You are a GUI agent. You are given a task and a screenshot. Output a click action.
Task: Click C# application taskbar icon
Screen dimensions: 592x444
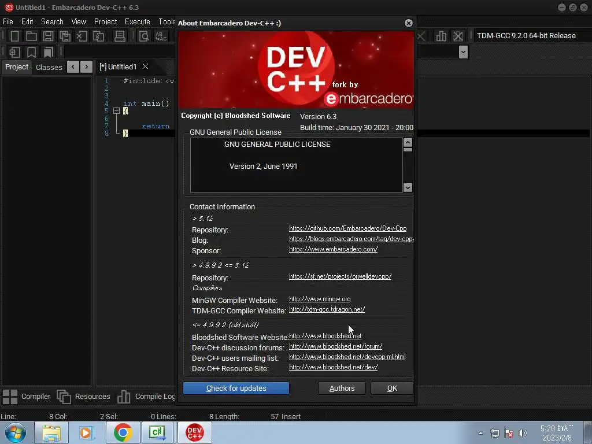pyautogui.click(x=157, y=432)
